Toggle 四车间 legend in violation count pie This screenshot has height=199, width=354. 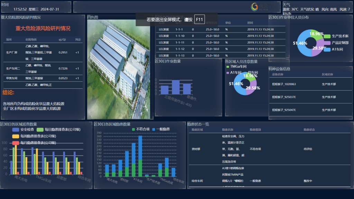(251, 73)
